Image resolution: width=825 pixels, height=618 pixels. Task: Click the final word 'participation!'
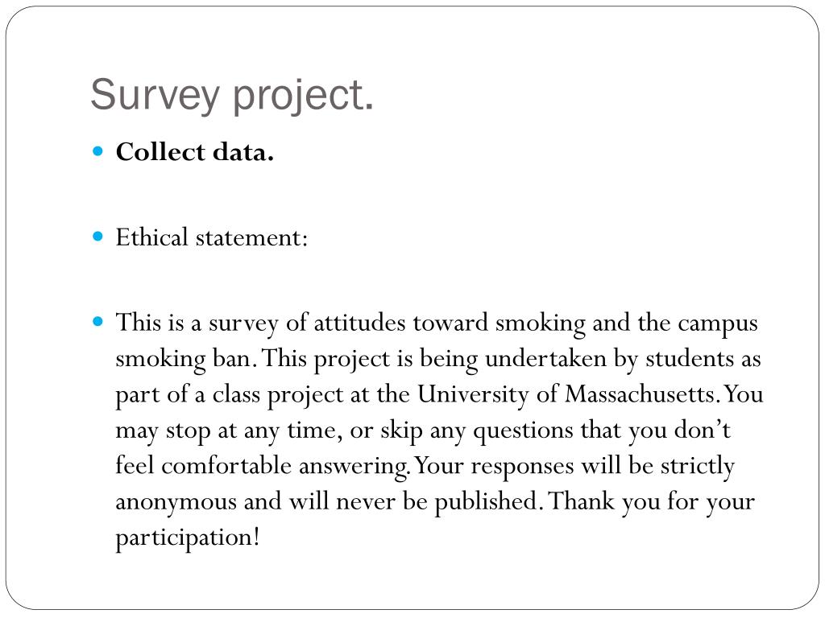[x=188, y=538]
